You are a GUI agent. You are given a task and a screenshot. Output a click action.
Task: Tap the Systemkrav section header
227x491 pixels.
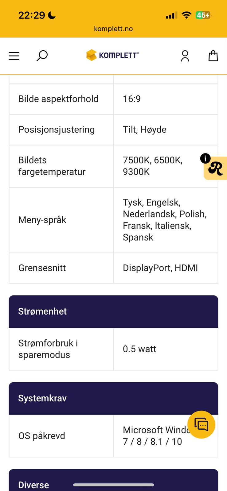click(x=113, y=398)
